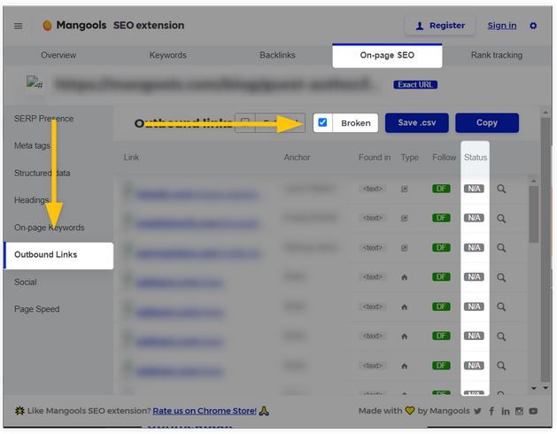Viewport: 557px width, 434px height.
Task: Click the links table scrollbar thumb
Action: [x=534, y=214]
